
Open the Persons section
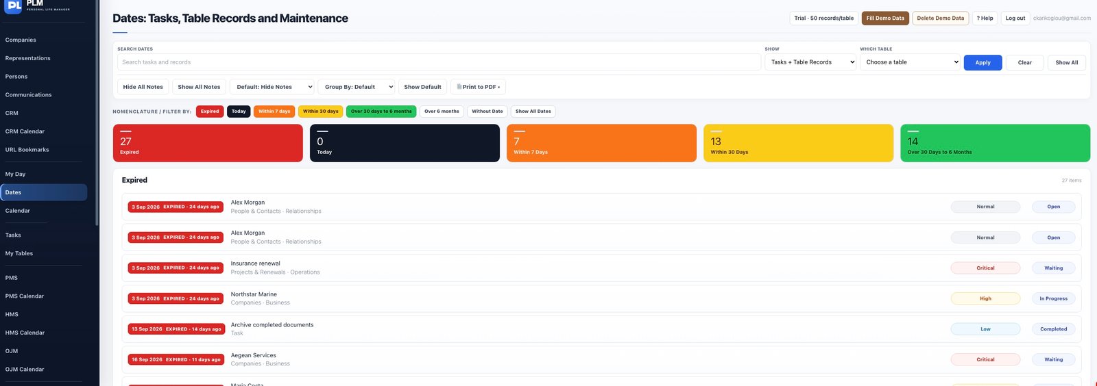click(x=16, y=77)
